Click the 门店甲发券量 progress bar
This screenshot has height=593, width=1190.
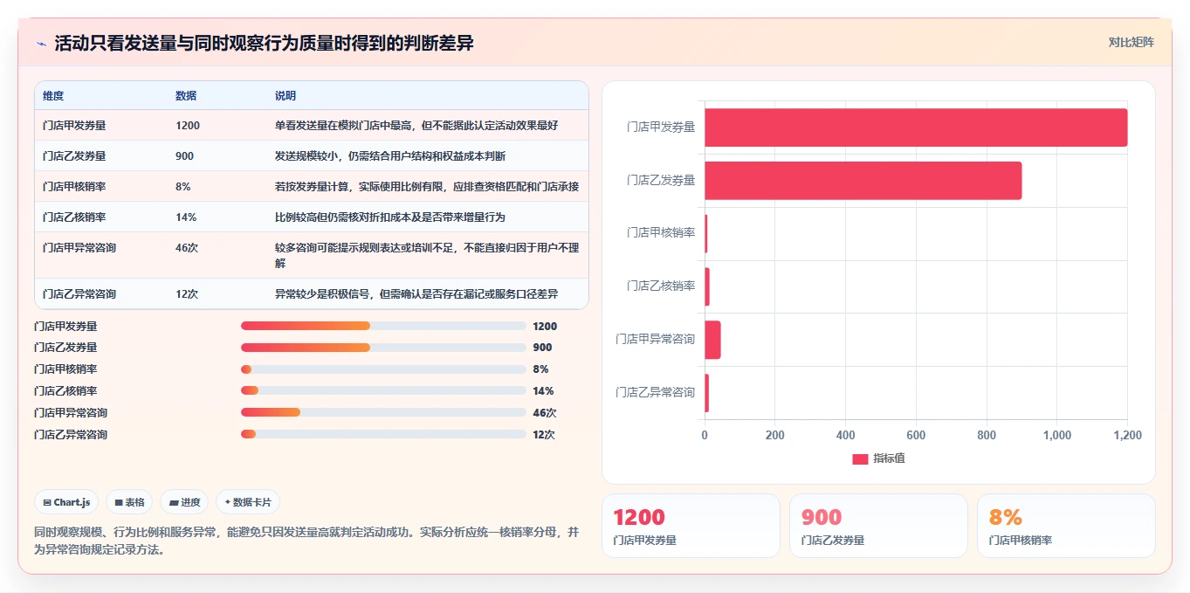383,326
